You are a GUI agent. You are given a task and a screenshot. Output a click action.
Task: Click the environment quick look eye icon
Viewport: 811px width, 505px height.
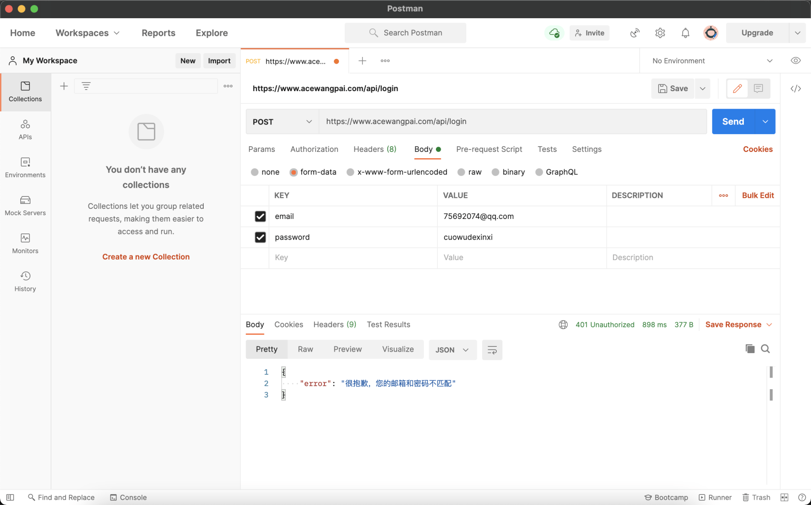pos(796,61)
